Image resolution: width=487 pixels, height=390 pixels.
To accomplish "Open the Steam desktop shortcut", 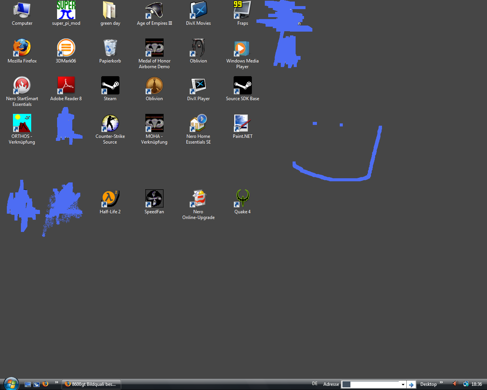I will tap(110, 89).
